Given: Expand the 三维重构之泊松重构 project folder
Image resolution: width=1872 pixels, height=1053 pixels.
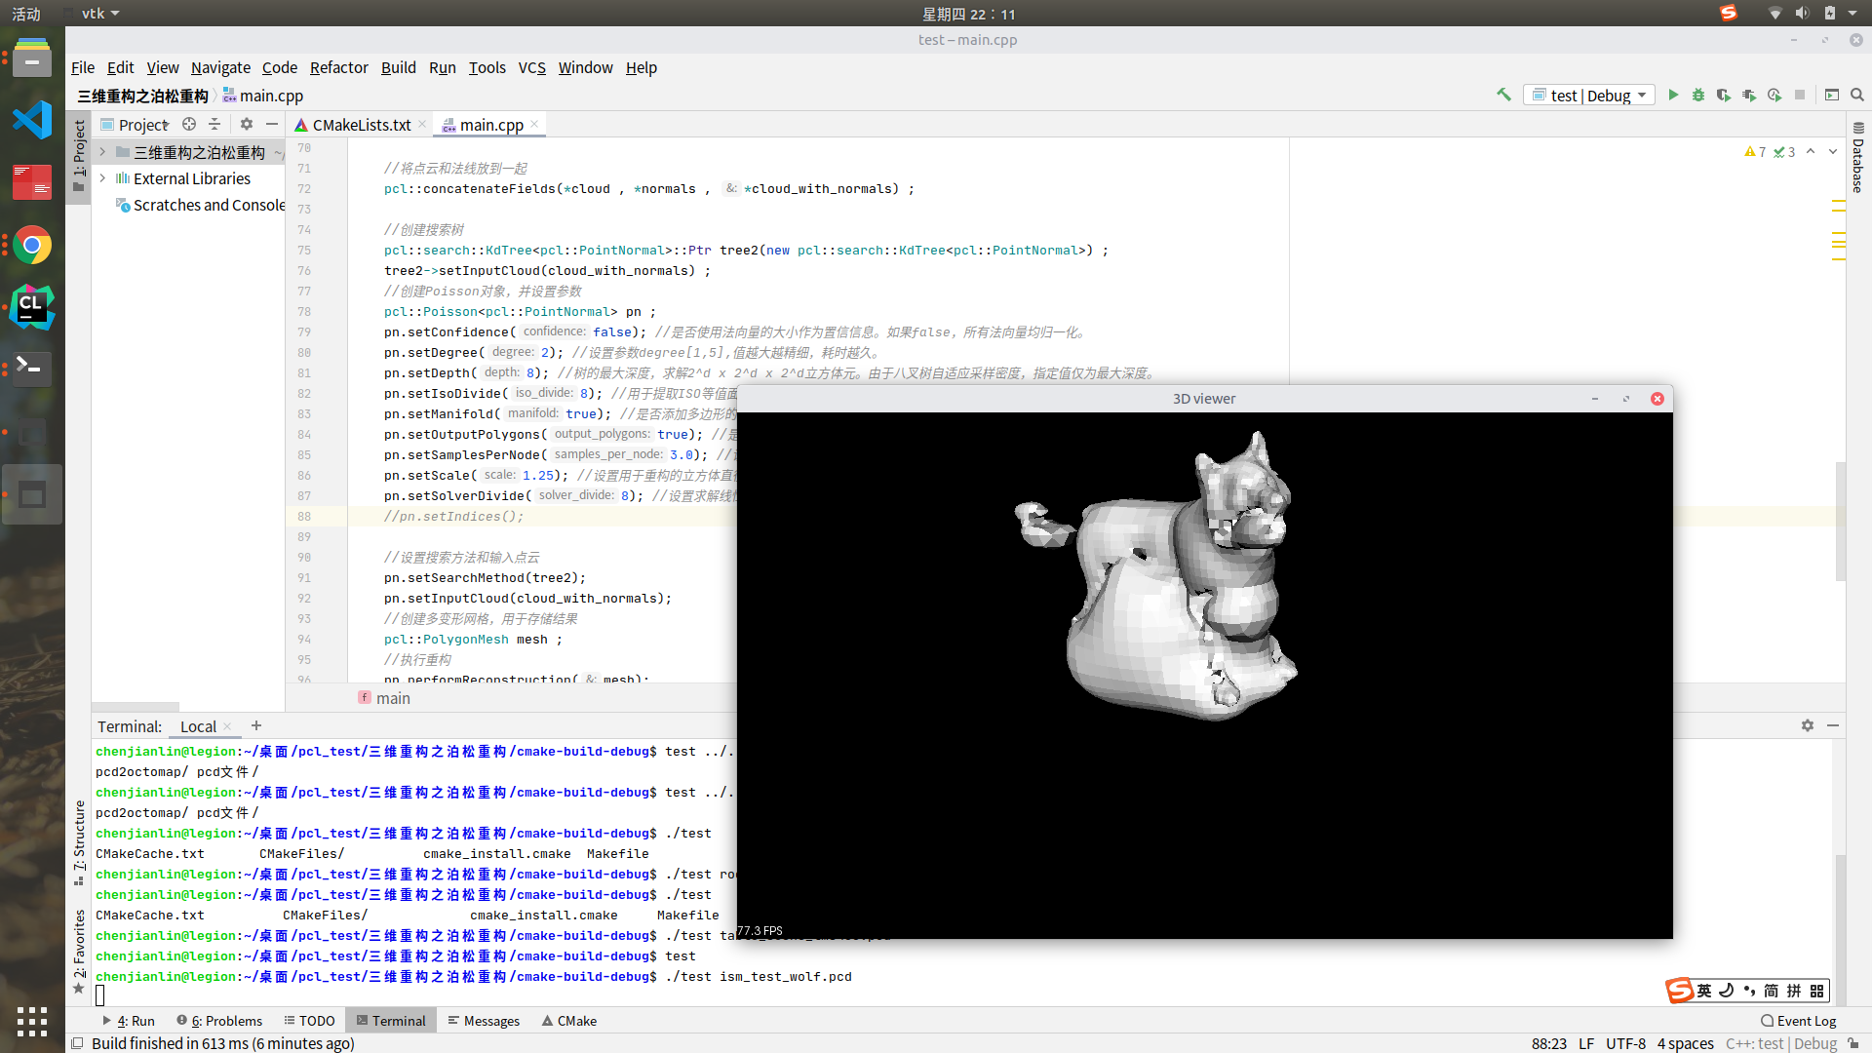Looking at the screenshot, I should pos(102,152).
